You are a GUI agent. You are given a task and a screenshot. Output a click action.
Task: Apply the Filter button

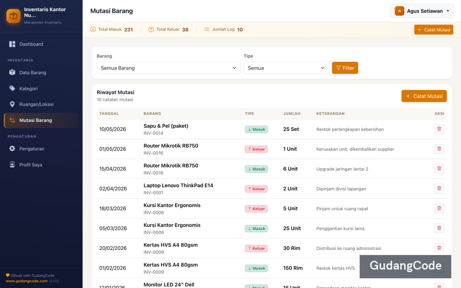(345, 68)
